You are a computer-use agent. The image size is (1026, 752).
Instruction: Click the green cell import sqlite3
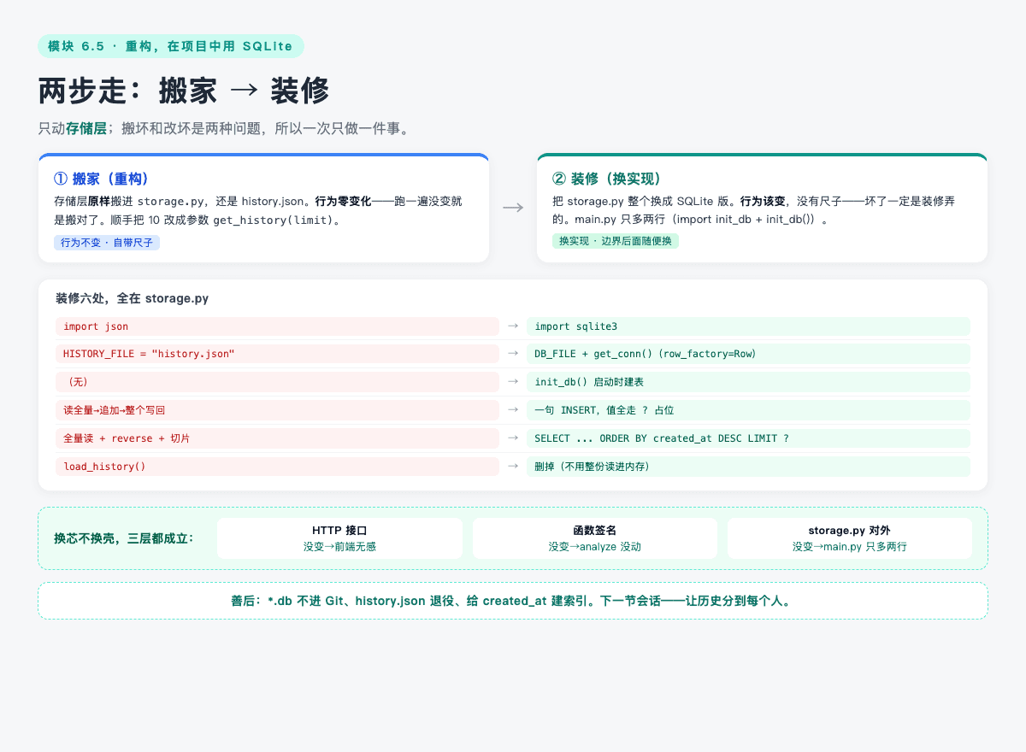point(748,326)
